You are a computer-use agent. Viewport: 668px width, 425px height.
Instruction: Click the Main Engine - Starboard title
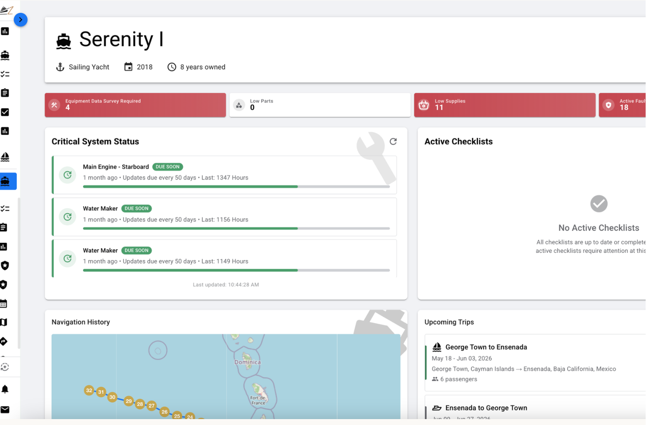click(116, 167)
